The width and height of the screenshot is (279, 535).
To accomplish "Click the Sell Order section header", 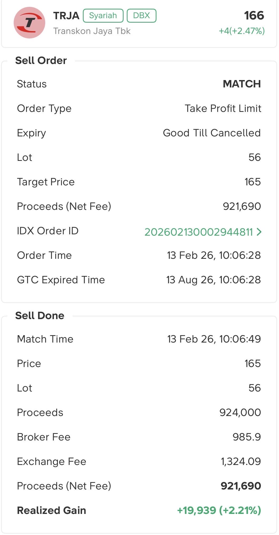I will [x=41, y=61].
